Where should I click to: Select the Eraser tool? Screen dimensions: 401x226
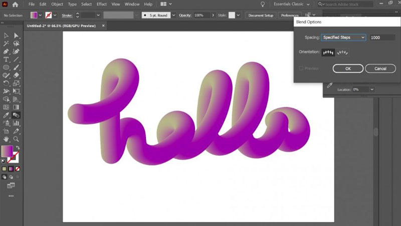tap(16, 75)
